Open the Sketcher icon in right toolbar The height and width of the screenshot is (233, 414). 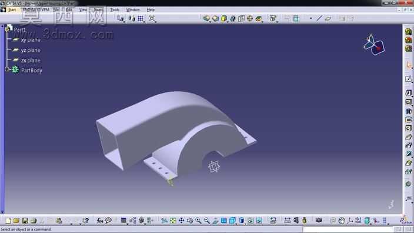tap(409, 79)
